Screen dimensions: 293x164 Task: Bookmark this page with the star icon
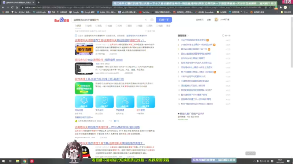click(x=270, y=7)
